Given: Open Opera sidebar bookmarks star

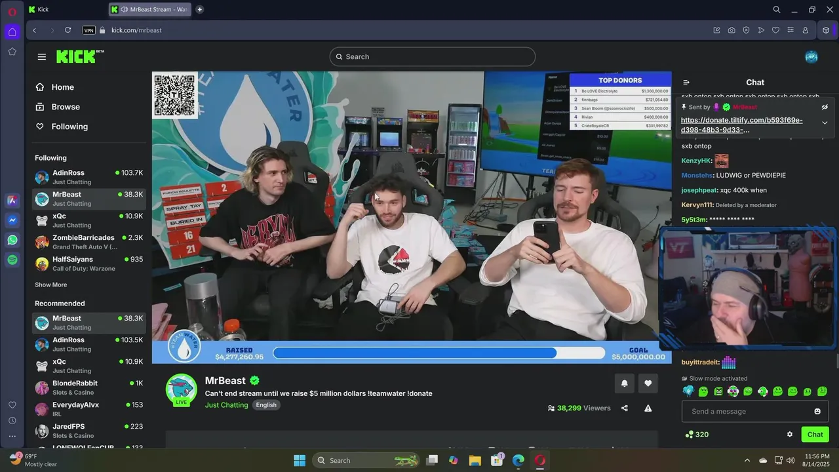Looking at the screenshot, I should 12,51.
